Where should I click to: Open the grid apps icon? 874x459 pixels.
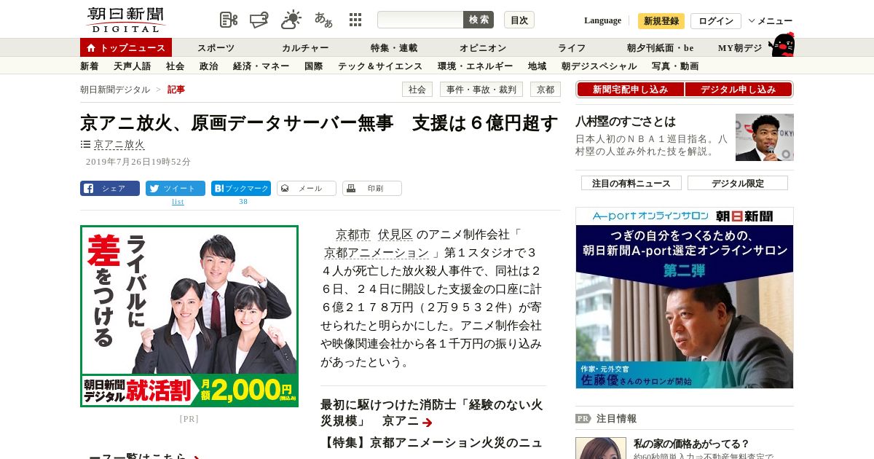pyautogui.click(x=355, y=20)
